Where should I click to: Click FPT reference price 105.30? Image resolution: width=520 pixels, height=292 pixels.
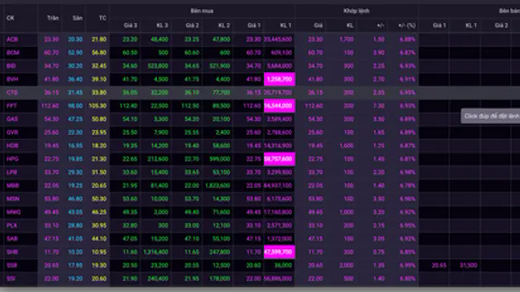[x=98, y=106]
